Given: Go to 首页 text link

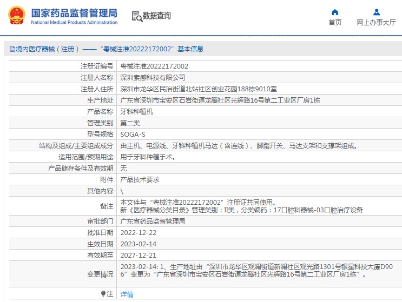Looking at the screenshot, I should tap(335, 23).
